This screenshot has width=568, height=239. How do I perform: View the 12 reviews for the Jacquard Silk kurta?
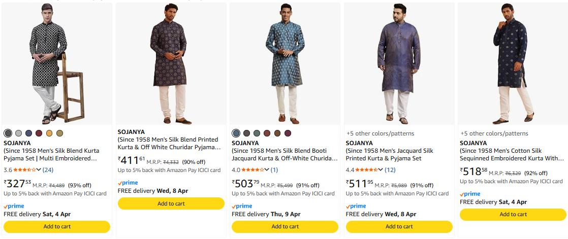point(390,170)
